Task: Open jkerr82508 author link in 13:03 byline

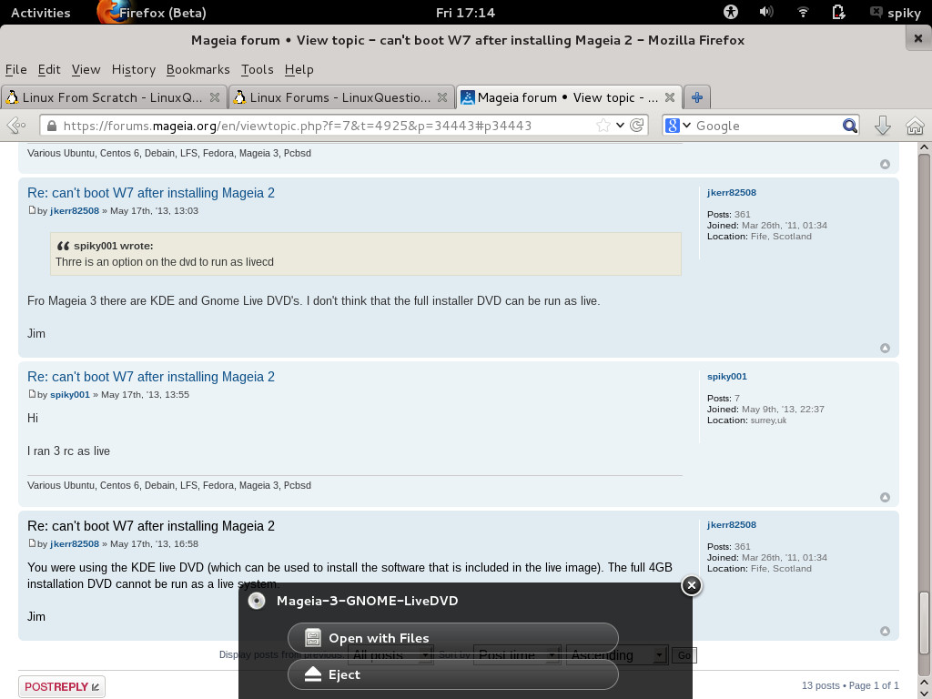Action: pyautogui.click(x=75, y=210)
